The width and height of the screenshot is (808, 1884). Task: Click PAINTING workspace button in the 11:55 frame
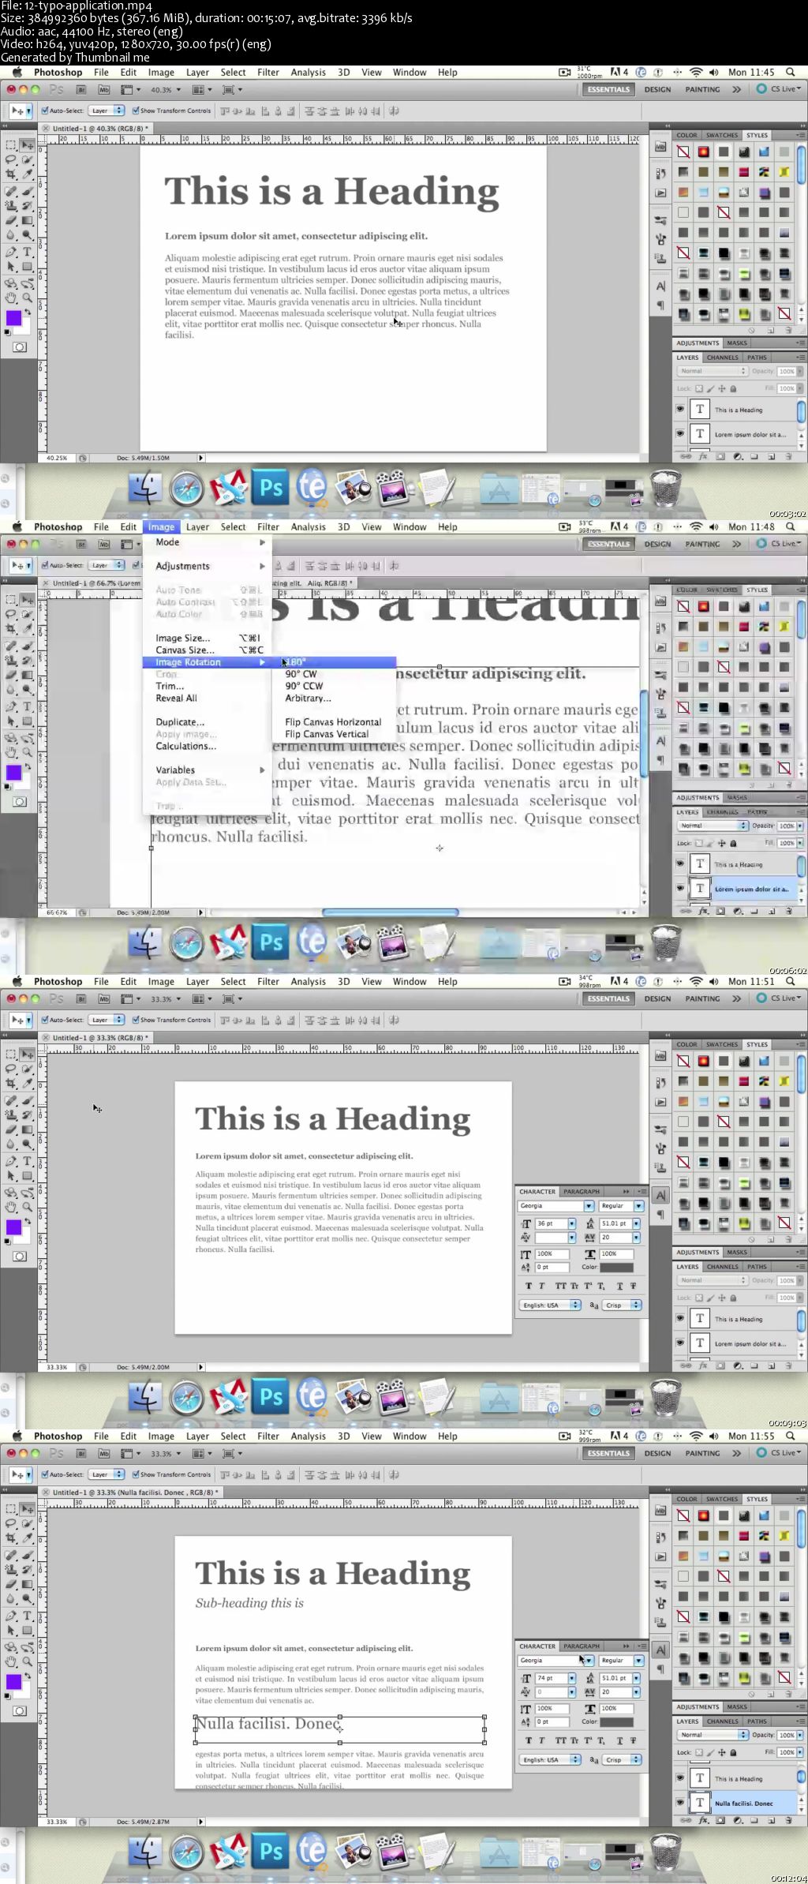pos(702,1454)
